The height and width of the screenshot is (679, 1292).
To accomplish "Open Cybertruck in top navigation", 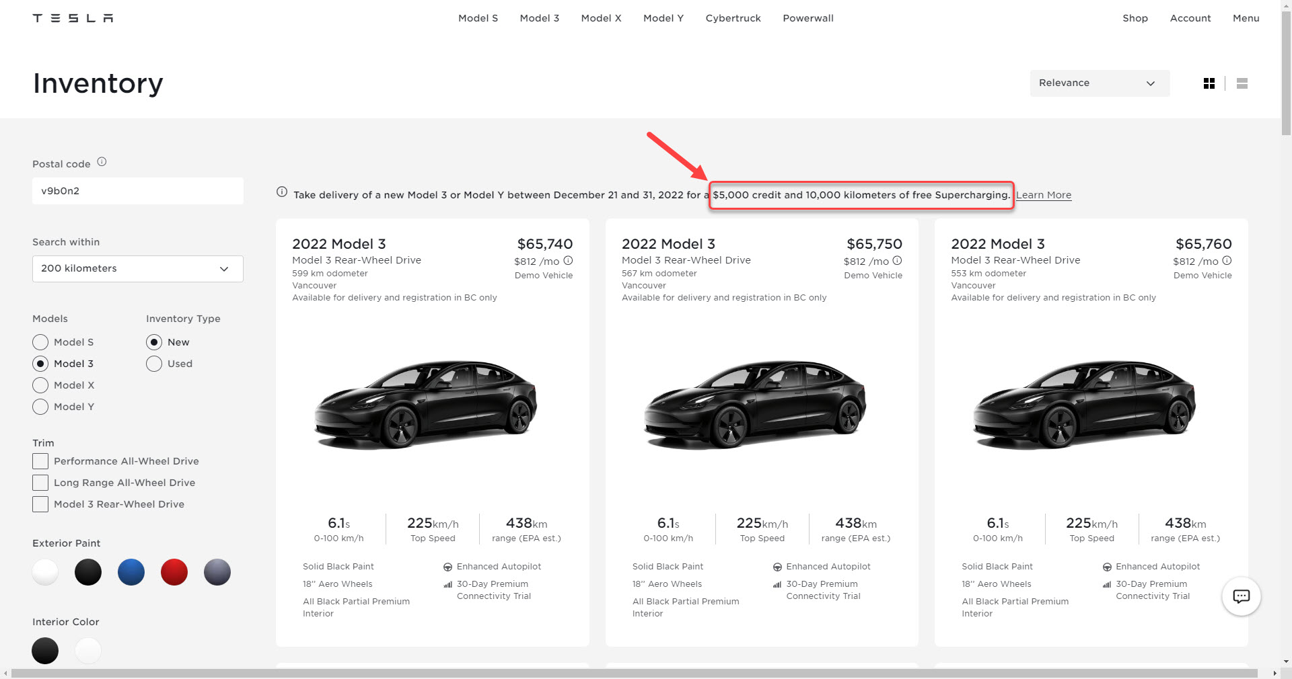I will tap(733, 18).
